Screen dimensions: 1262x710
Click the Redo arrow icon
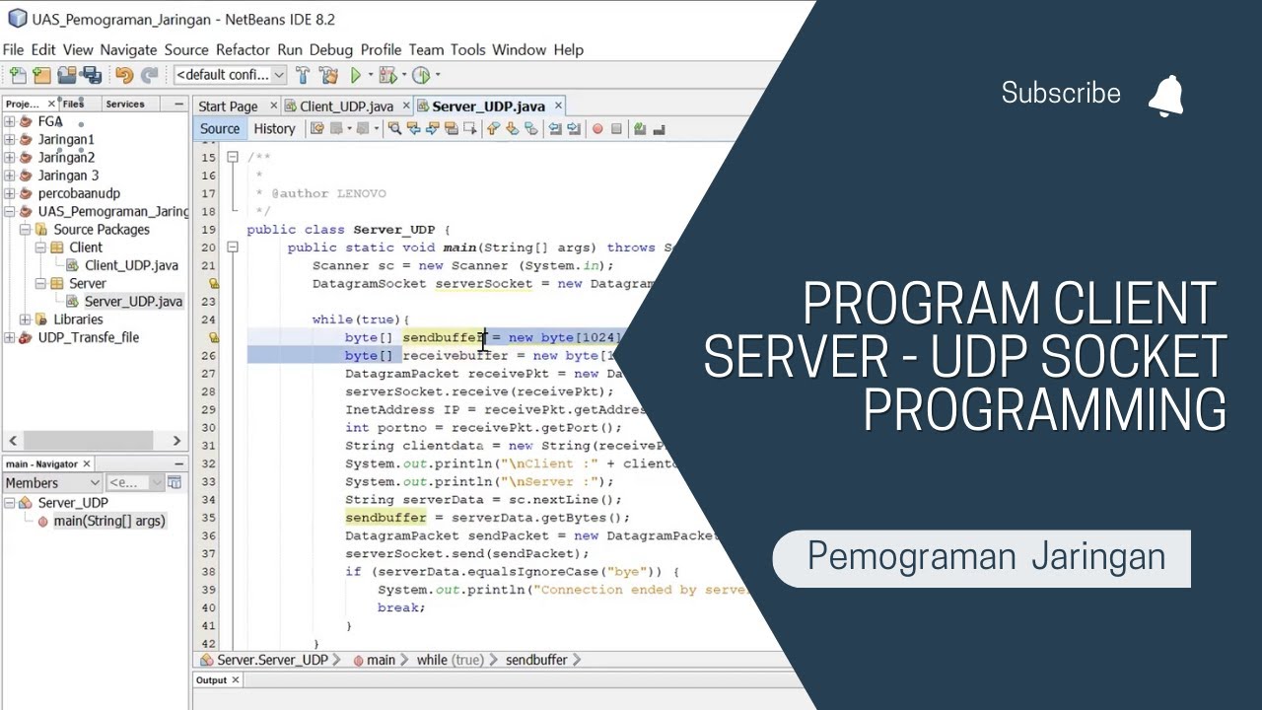point(149,75)
